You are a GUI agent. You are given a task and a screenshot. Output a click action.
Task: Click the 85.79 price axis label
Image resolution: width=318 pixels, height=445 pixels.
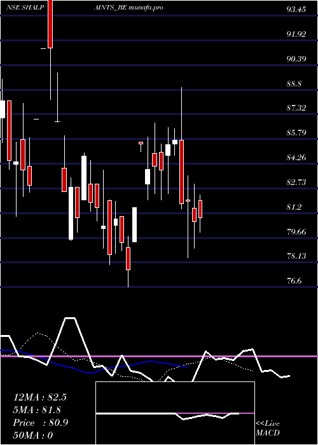(296, 132)
